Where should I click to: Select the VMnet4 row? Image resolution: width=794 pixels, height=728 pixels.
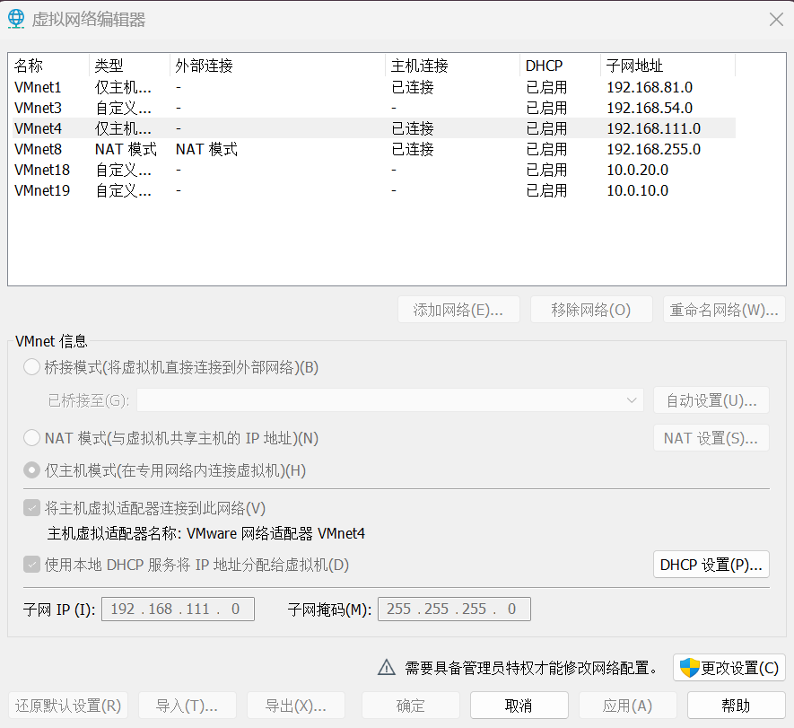(374, 128)
